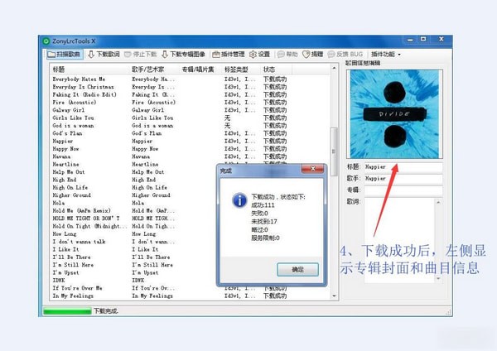Select the row Faking It (Radio Edit)
The width and height of the screenshot is (497, 351).
coord(191,94)
